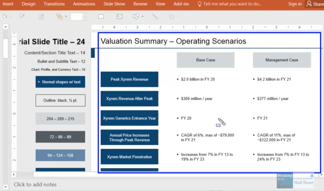Click the Chart, Profile, and Currency Text – 10 label
The width and height of the screenshot is (324, 191).
click(58, 70)
